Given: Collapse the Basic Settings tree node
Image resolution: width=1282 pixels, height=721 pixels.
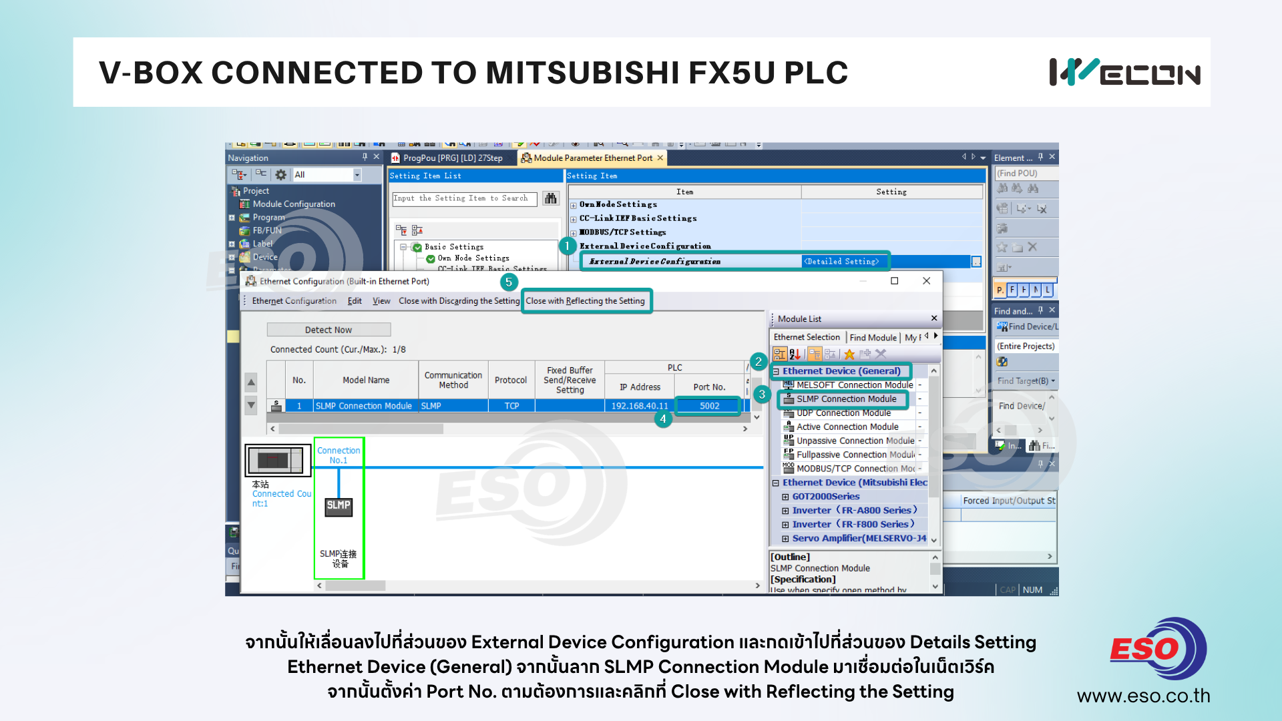Looking at the screenshot, I should pyautogui.click(x=403, y=247).
